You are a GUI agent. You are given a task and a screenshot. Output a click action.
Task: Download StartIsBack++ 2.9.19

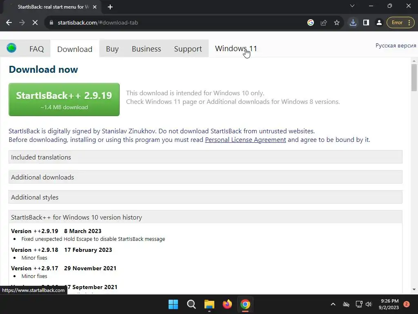64,100
